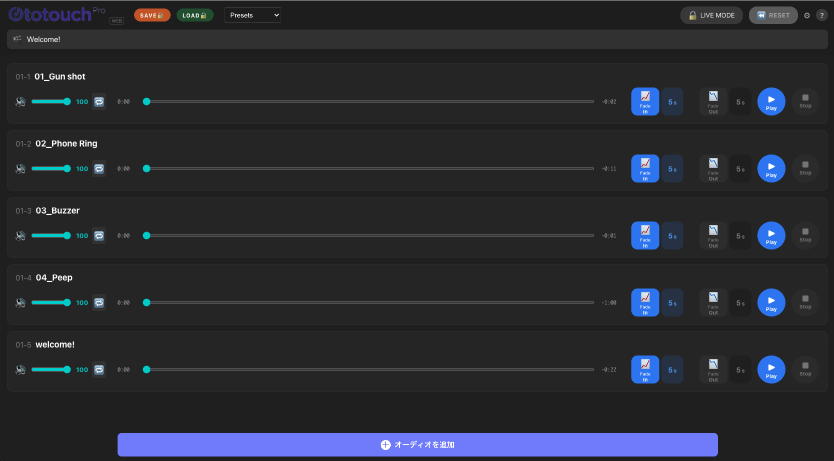Stop the 01_Gun shot sound
Screen dimensions: 834x461
click(805, 101)
